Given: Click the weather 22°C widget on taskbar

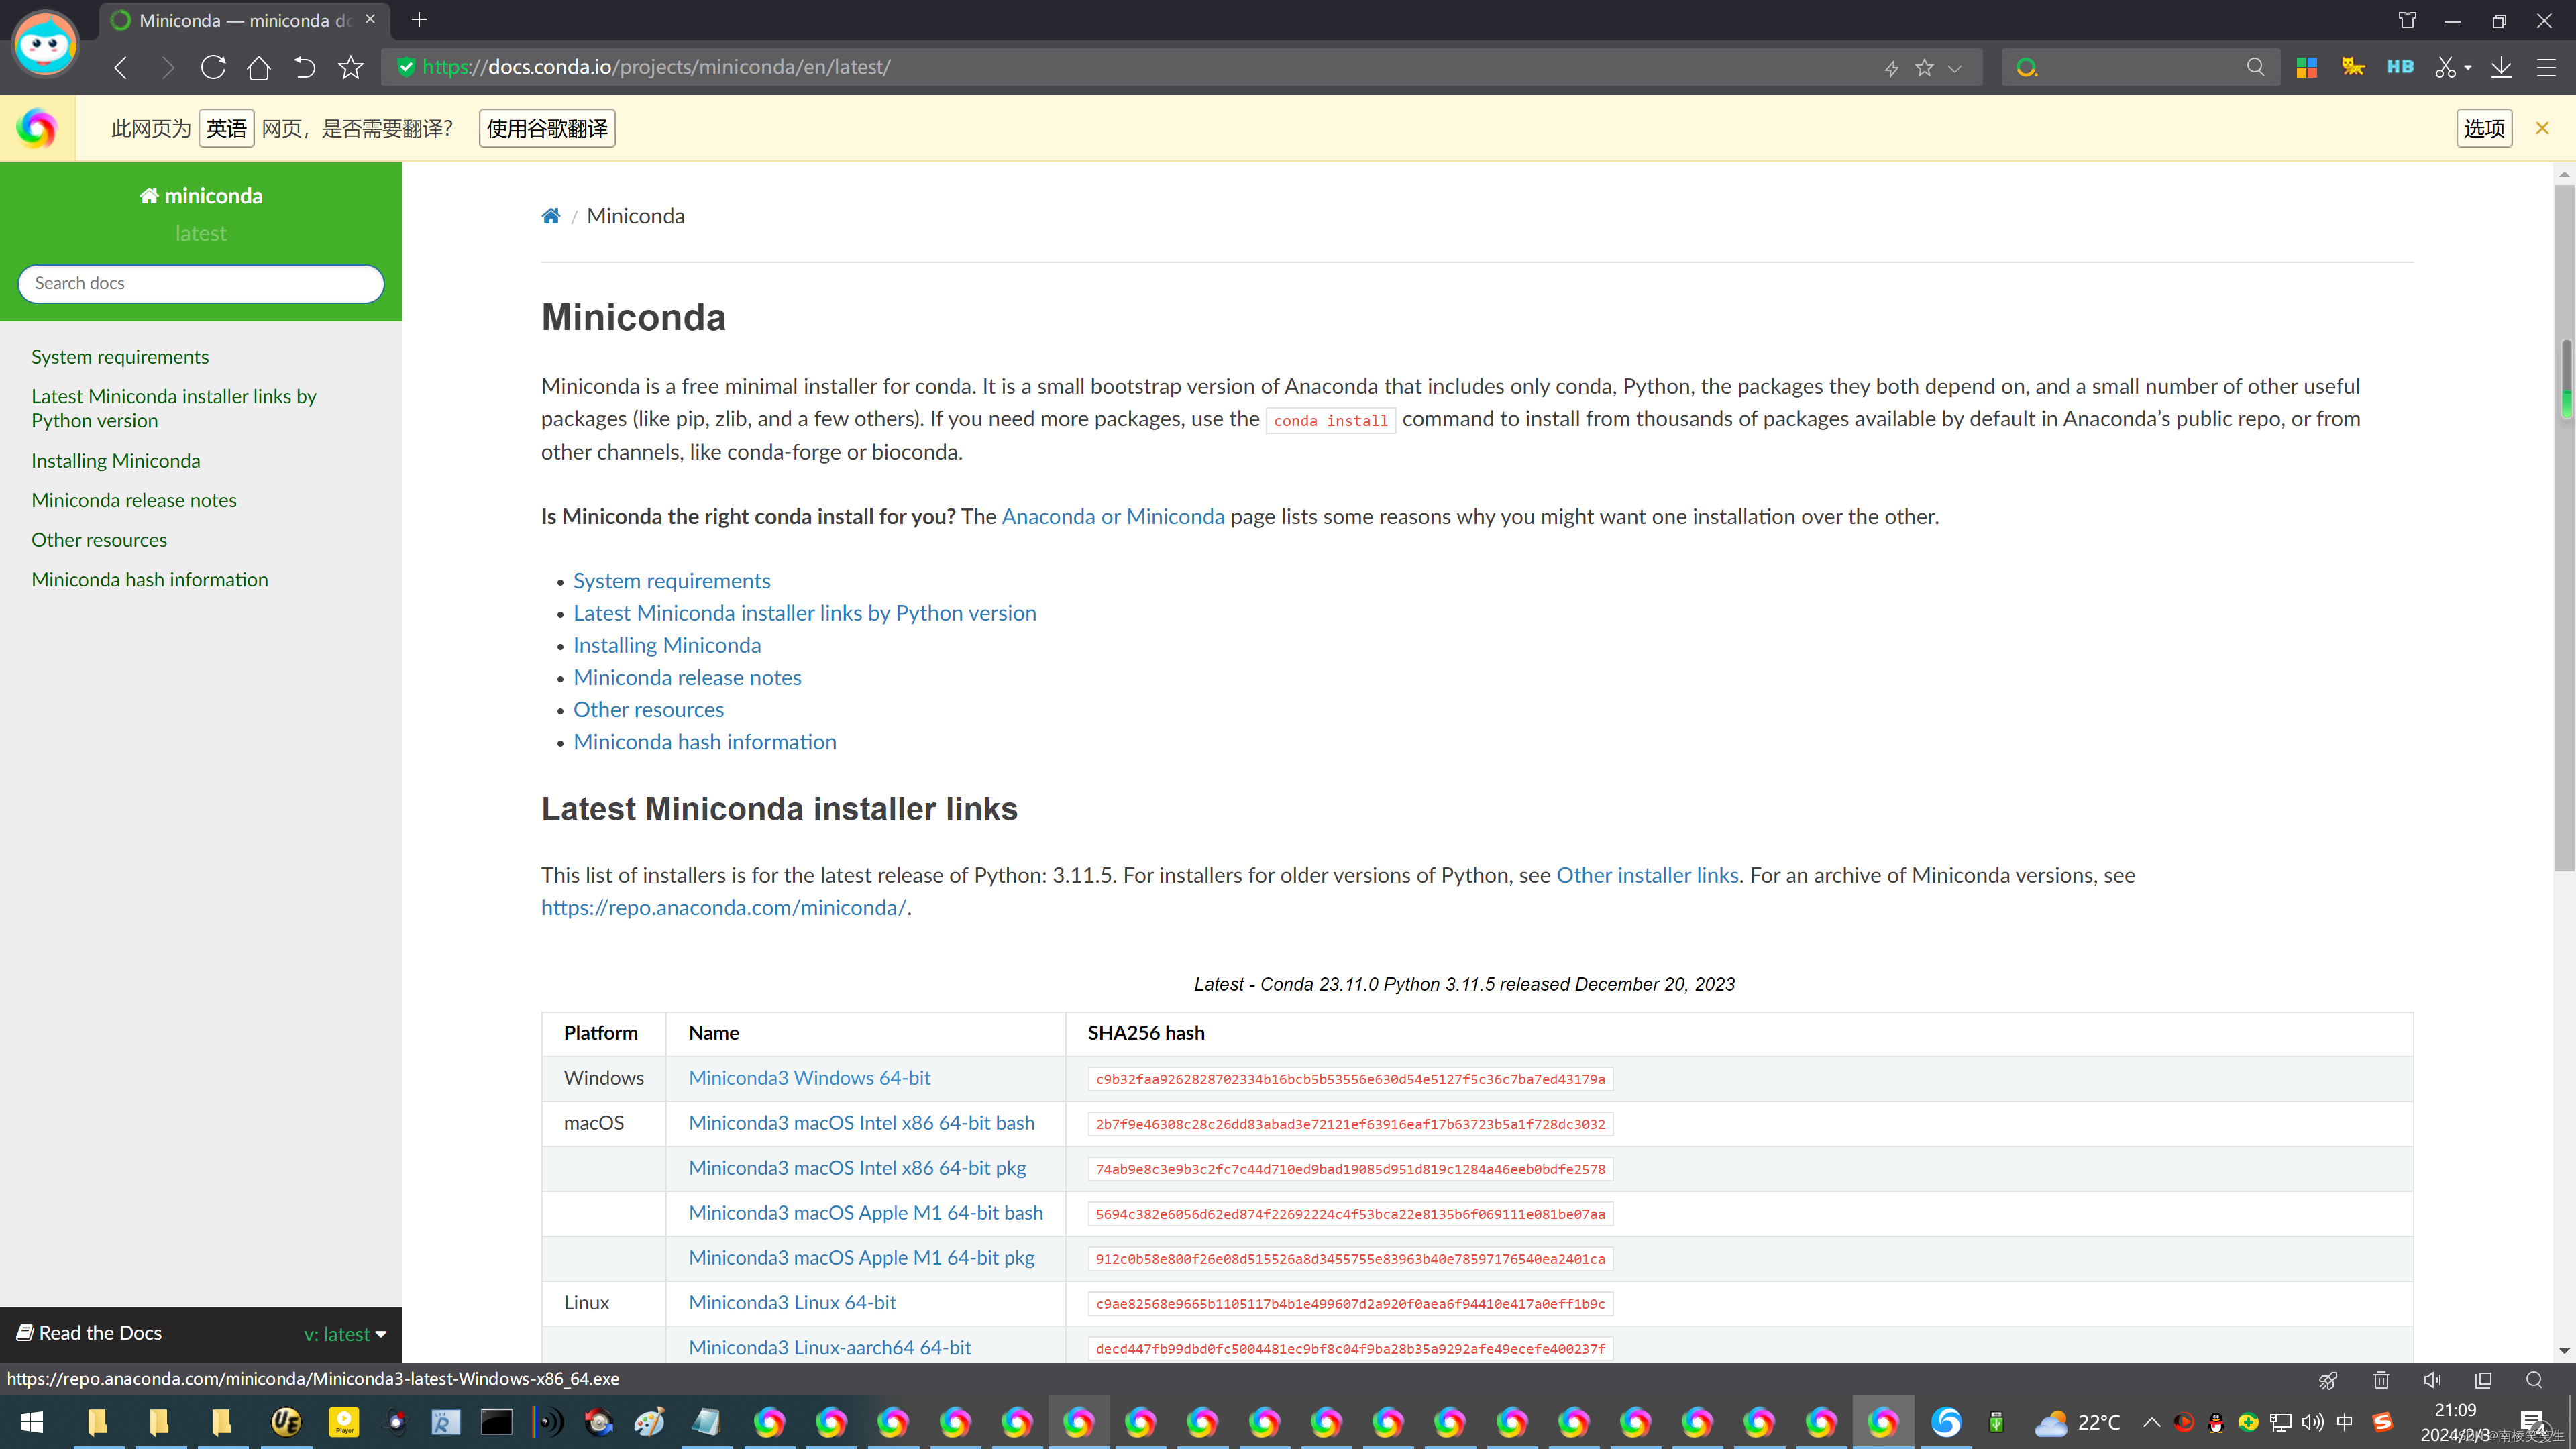Looking at the screenshot, I should click(x=2077, y=1422).
